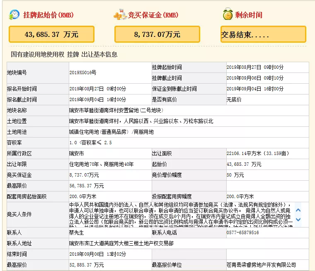Click the 剩余时间 red heading
315x271 pixels.
249,15
